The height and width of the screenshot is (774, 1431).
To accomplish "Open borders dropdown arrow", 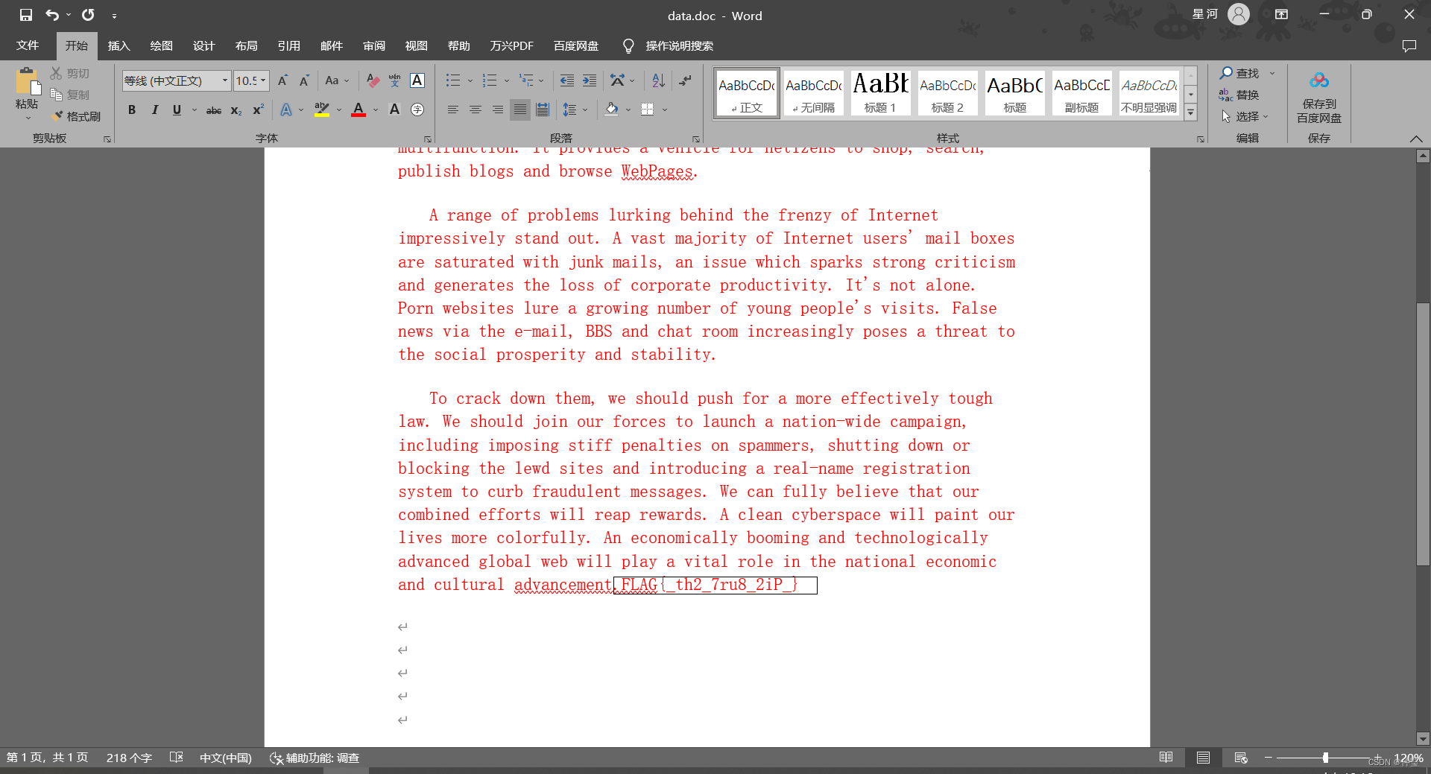I will click(664, 110).
